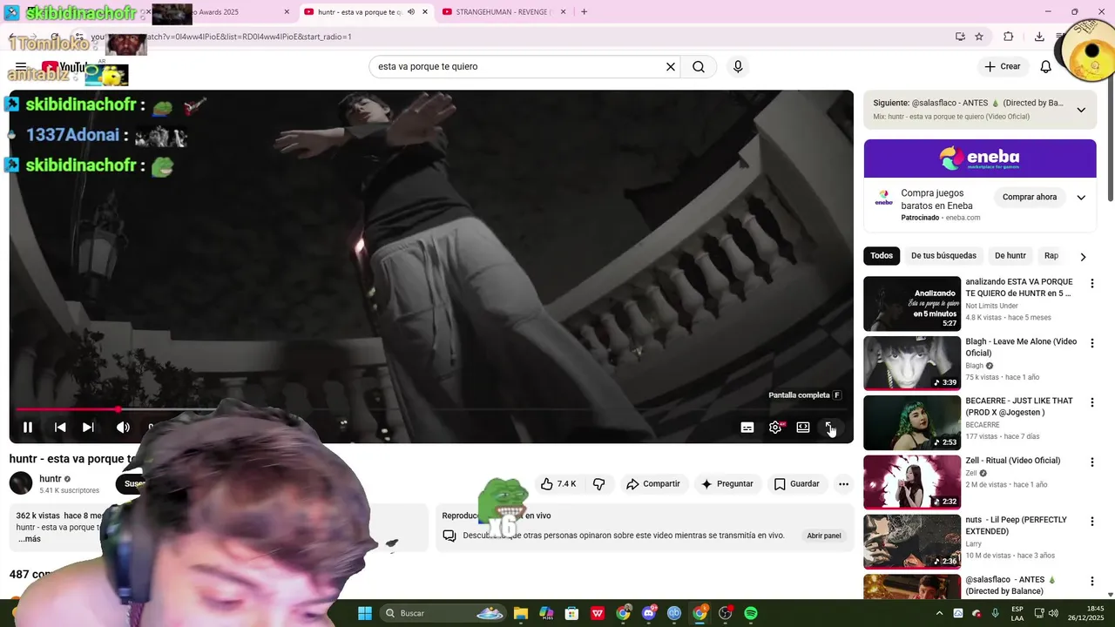The width and height of the screenshot is (1115, 627).
Task: Select the 'De tus búsquedas' chip
Action: 943,255
